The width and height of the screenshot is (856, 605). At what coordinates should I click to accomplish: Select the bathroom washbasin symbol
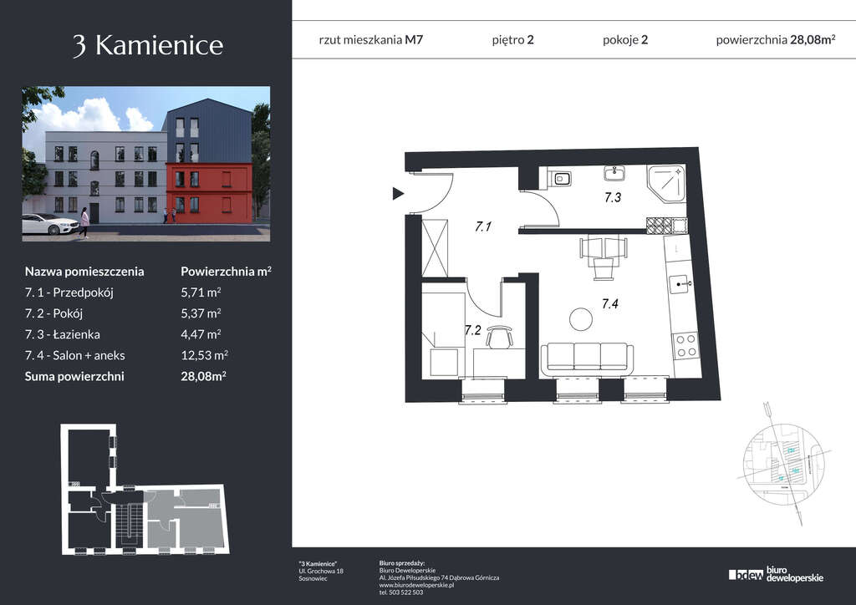[616, 173]
